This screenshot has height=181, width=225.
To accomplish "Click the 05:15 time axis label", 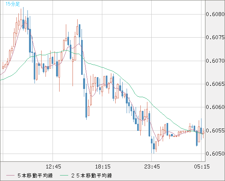I will [202, 167].
